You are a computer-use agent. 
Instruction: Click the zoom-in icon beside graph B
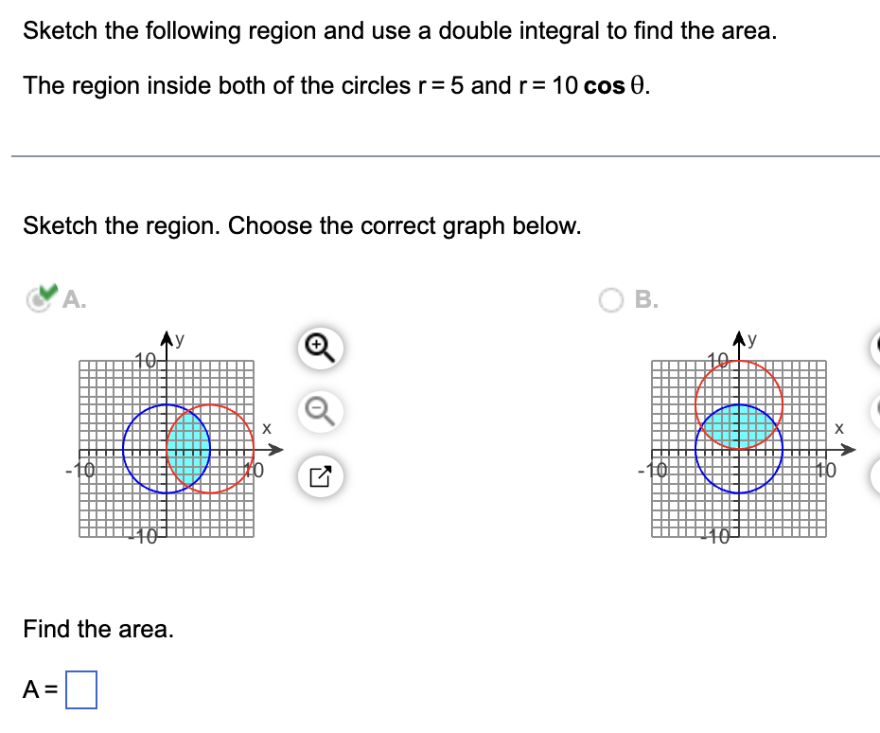875,349
